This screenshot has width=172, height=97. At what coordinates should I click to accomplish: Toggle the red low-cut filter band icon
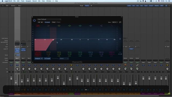coord(38,26)
